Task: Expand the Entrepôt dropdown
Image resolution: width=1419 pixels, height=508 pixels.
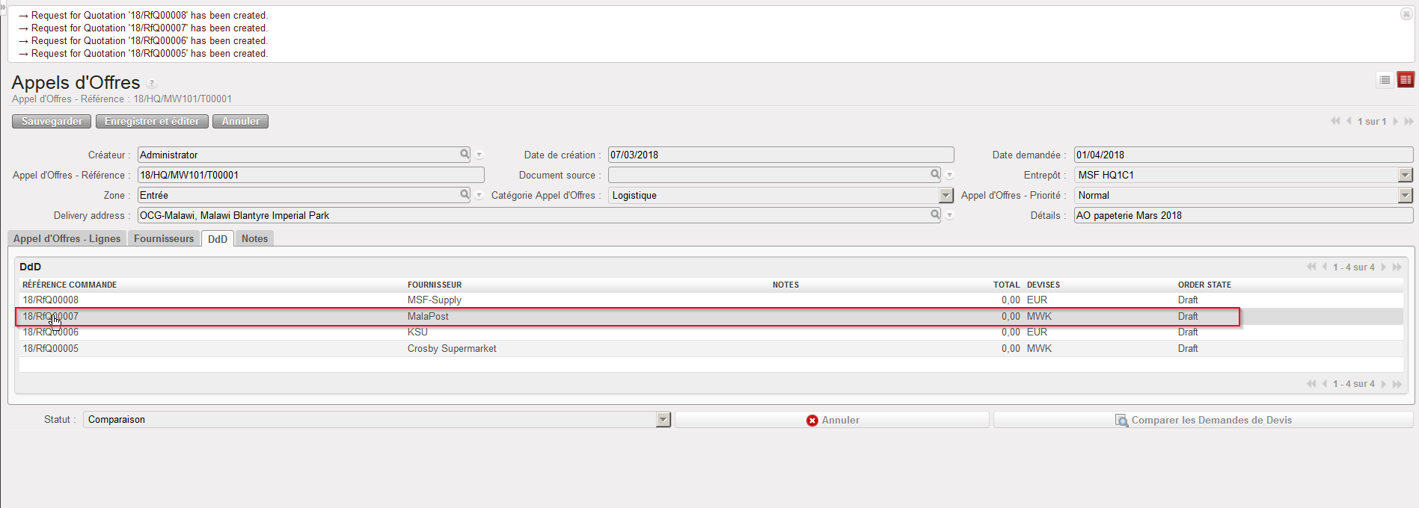Action: click(x=1405, y=175)
